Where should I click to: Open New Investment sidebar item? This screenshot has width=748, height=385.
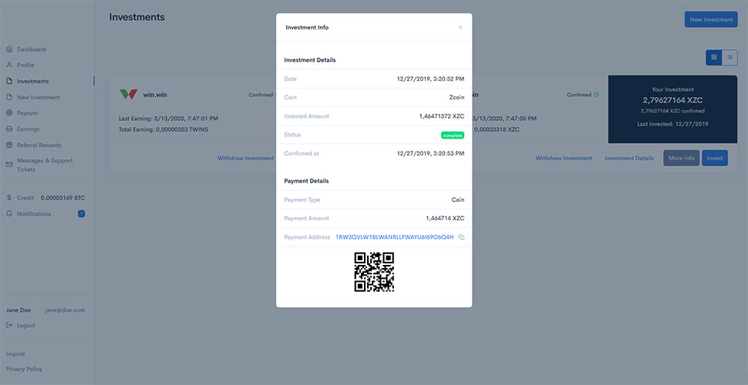(38, 97)
